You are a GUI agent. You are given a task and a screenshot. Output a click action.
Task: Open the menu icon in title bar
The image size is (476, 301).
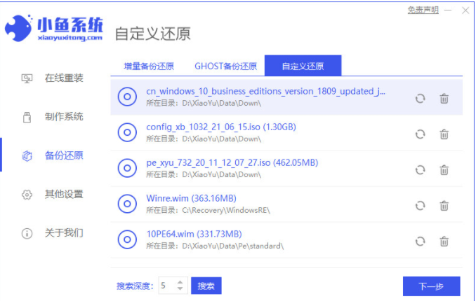click(448, 10)
